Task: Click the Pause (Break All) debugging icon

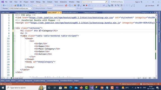Action: 84,5
